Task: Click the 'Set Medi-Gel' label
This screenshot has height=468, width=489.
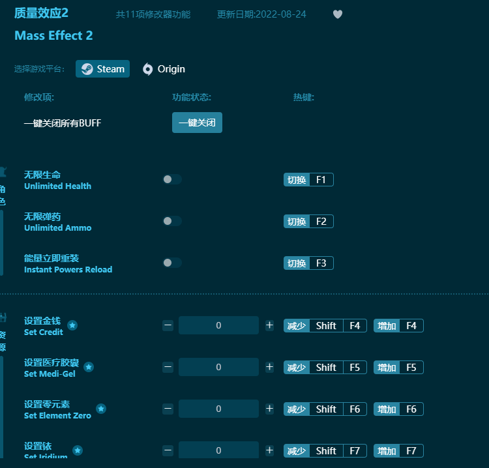Action: pyautogui.click(x=50, y=374)
